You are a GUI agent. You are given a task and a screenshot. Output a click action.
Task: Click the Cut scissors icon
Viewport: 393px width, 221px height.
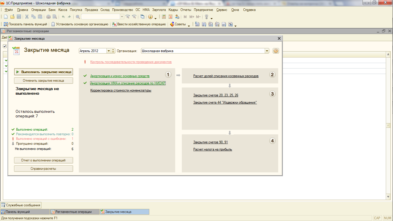(x=27, y=17)
